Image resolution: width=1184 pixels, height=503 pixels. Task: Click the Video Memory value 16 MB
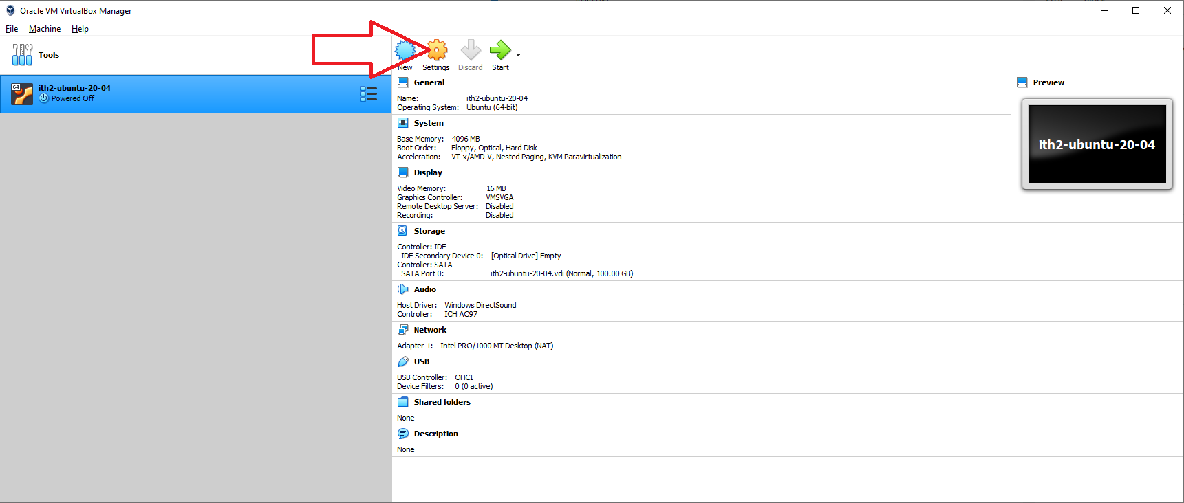click(x=496, y=188)
